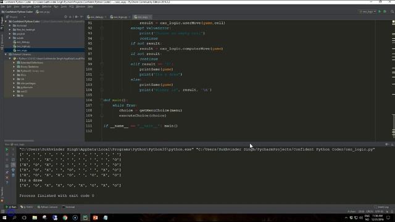Open Search Everywhere magnifier icon

pos(393,12)
